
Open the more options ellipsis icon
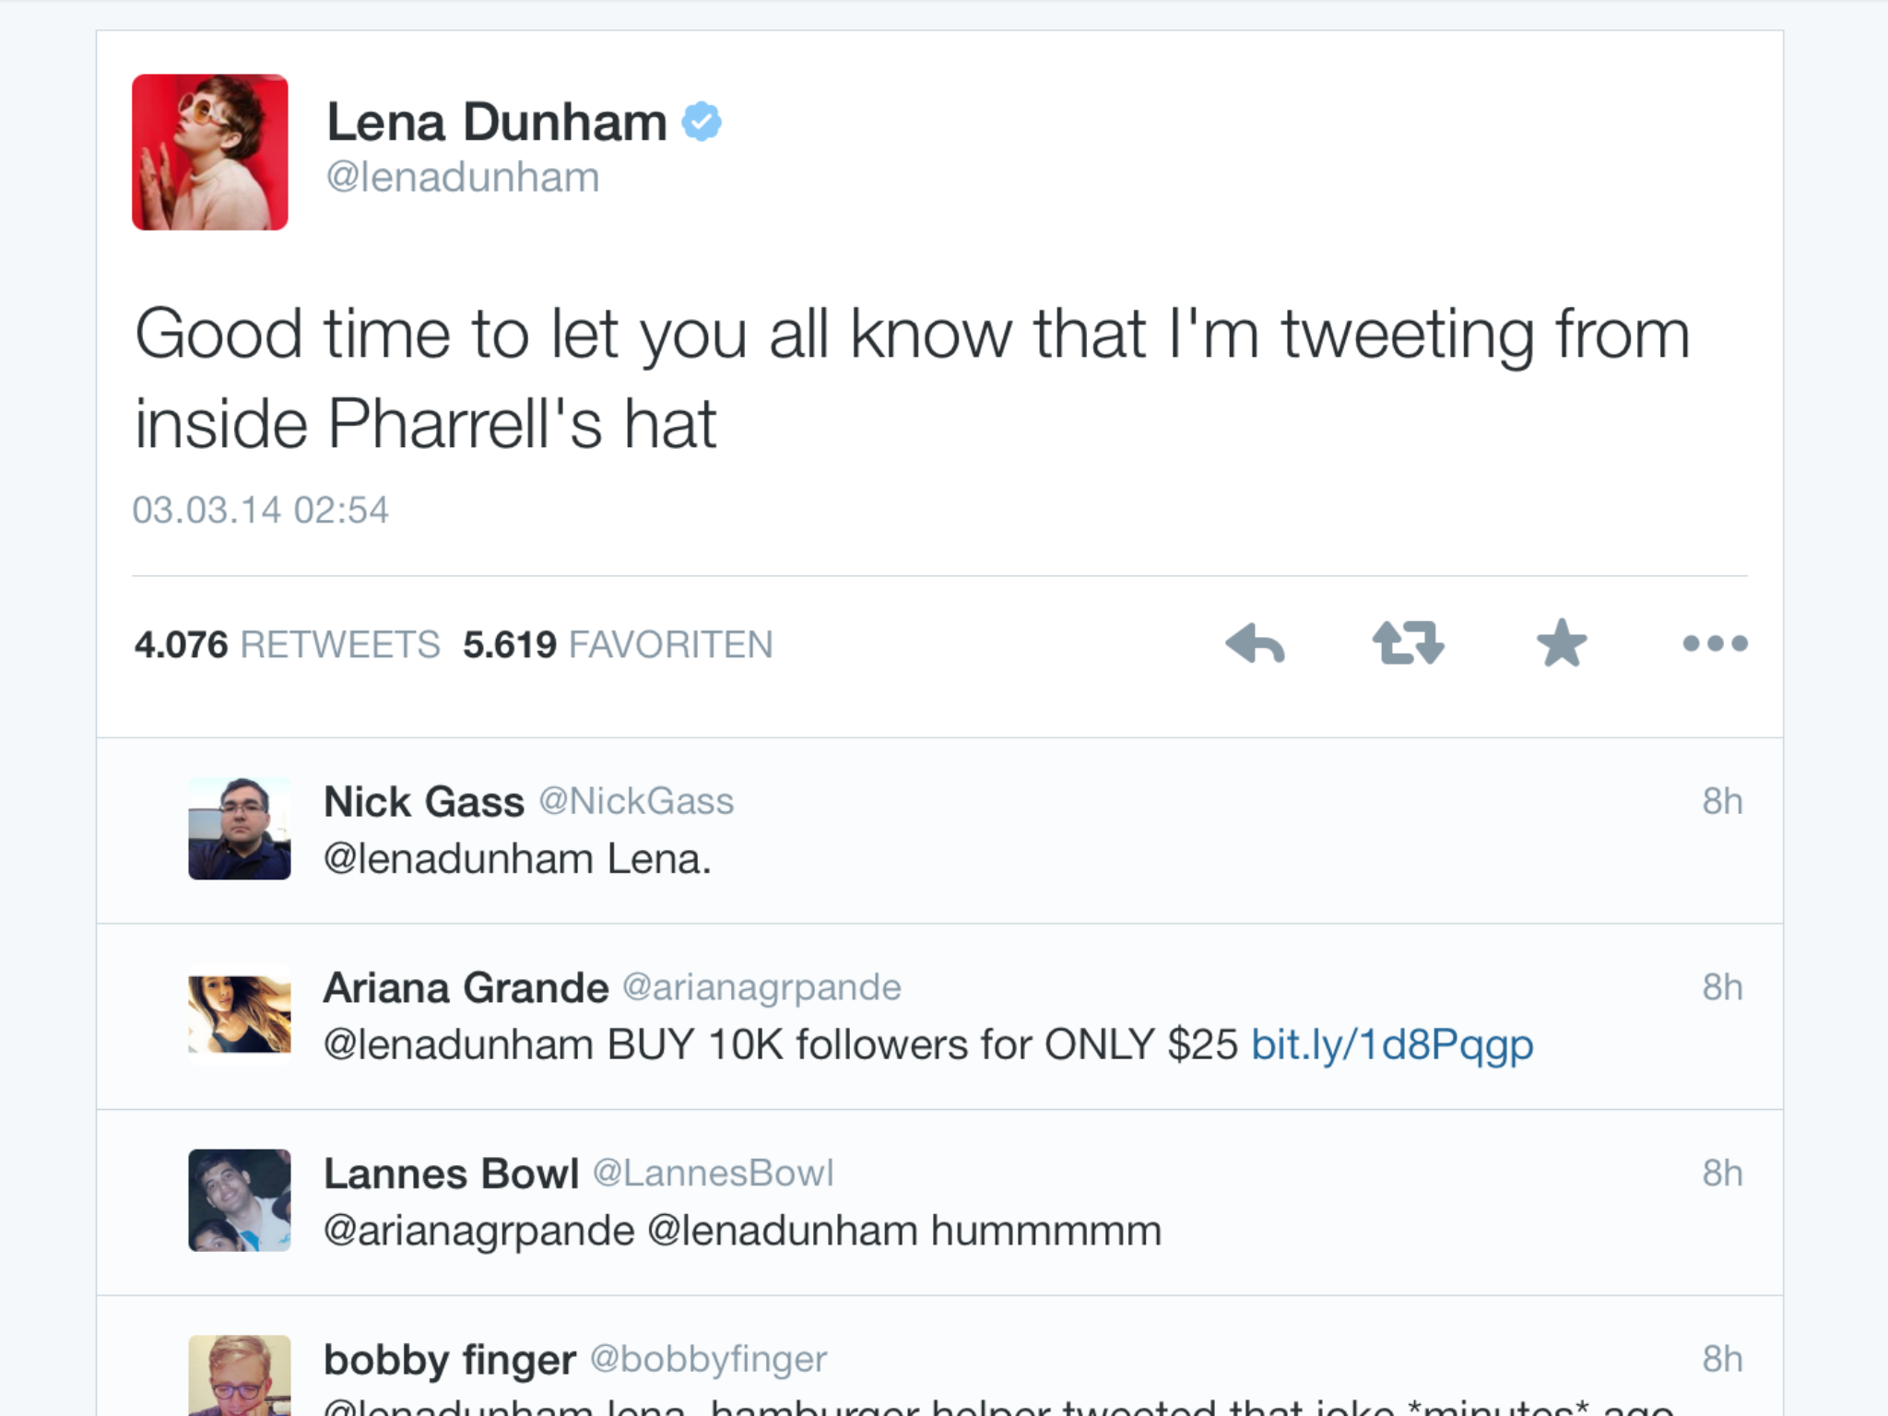point(1717,644)
